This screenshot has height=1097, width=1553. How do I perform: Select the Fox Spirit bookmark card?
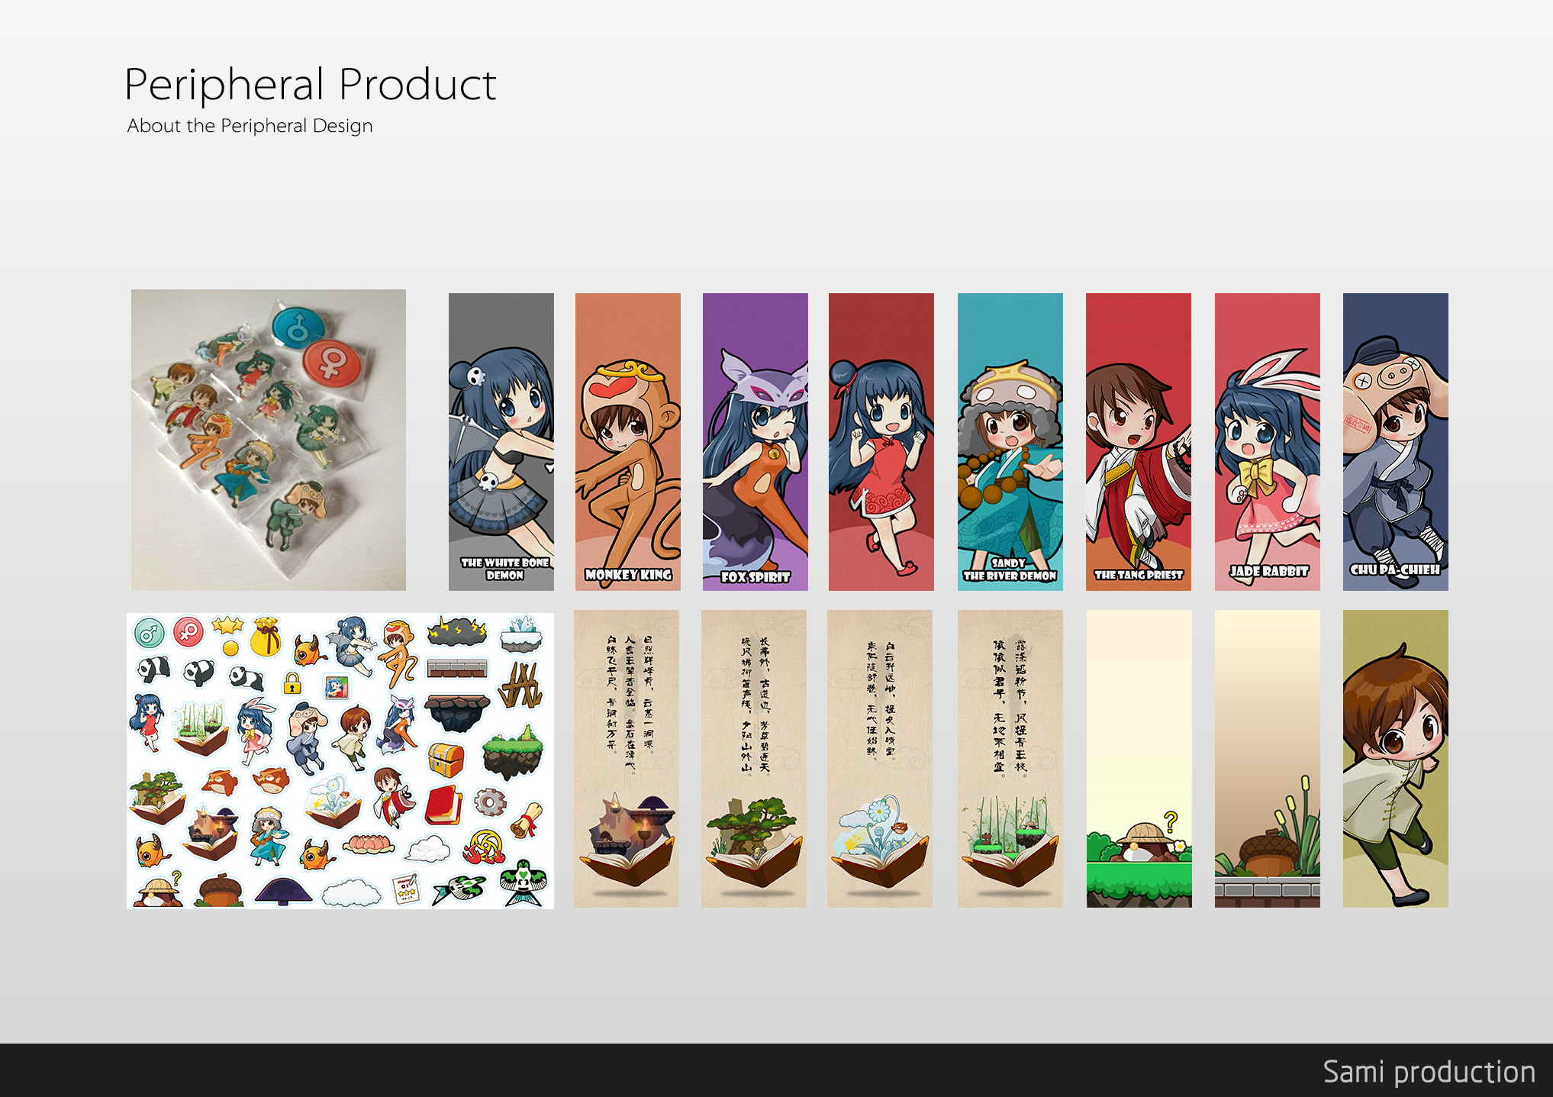click(x=755, y=441)
